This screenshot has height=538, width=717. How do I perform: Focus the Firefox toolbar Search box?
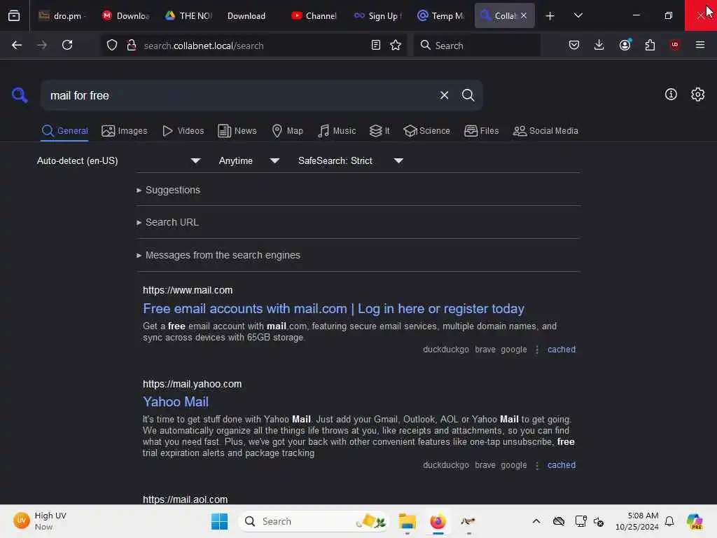click(477, 45)
